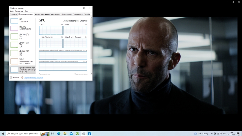Click the resource monitor icon beside the link

point(22,78)
